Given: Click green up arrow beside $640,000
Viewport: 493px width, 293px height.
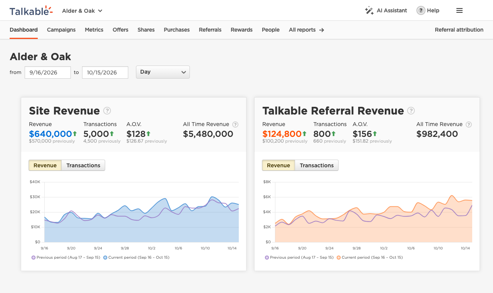Looking at the screenshot, I should point(75,134).
